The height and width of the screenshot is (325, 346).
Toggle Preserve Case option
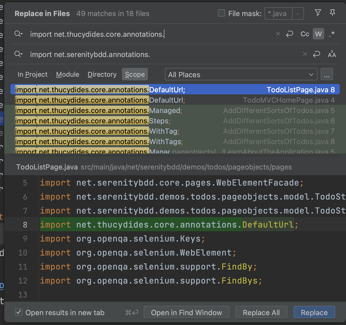(x=332, y=54)
